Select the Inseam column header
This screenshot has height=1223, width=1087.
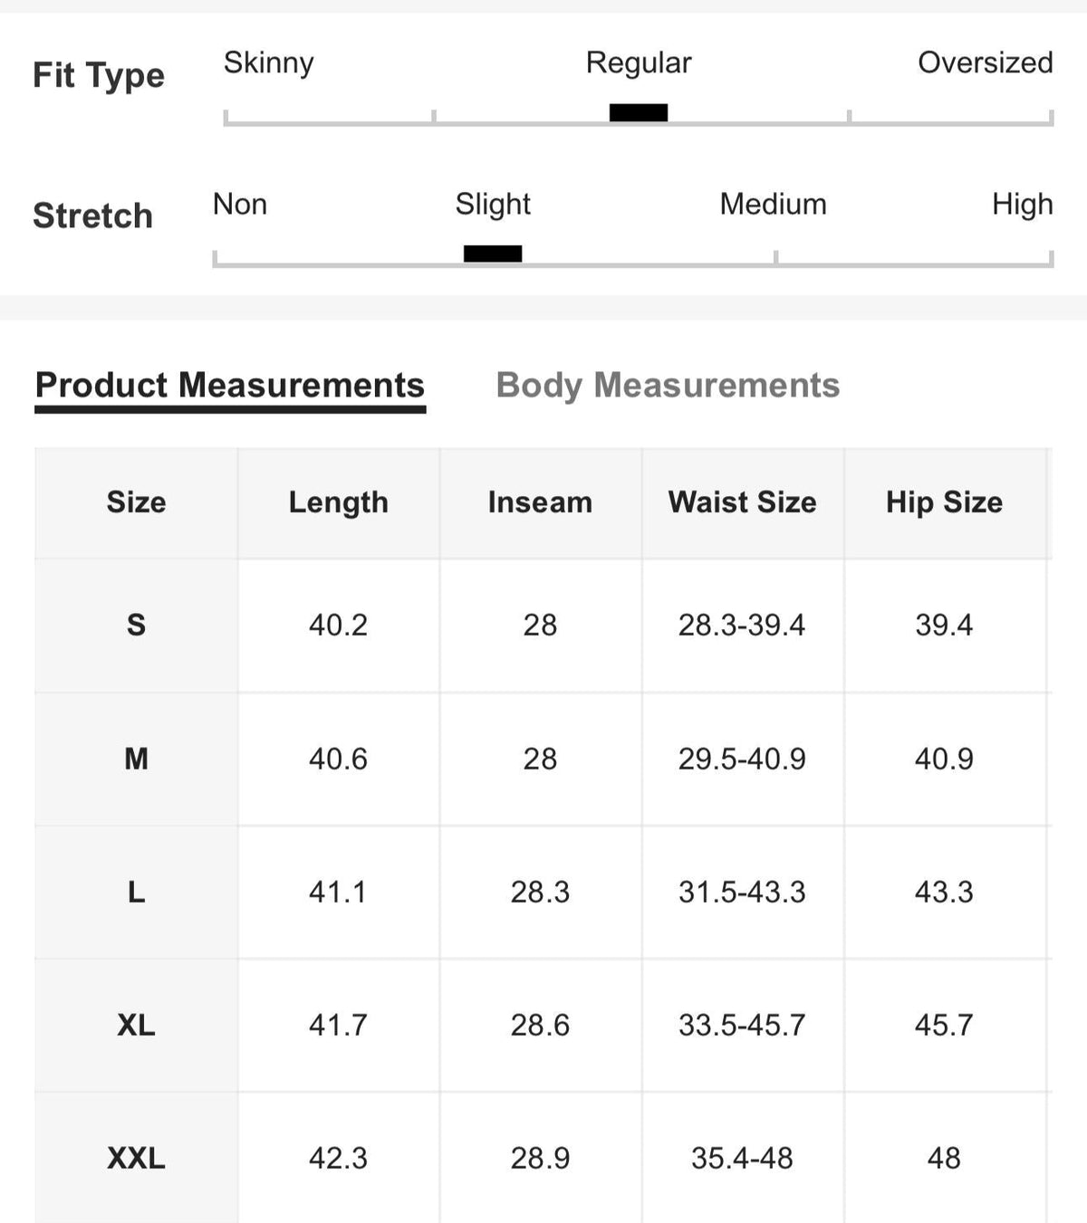(541, 502)
